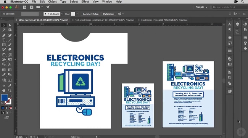The image size is (248, 138).
Task: Switch to Electronics-Flyer.ai tab
Action: click(164, 20)
